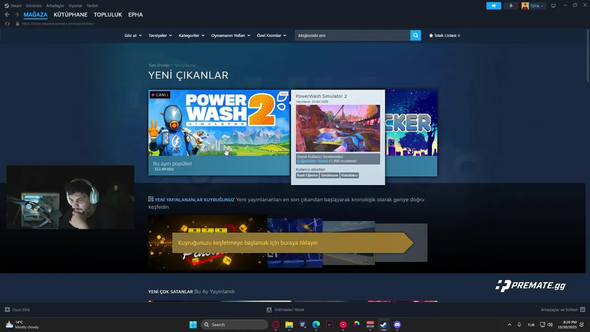
Task: Go back with the left arrow
Action: click(7, 15)
